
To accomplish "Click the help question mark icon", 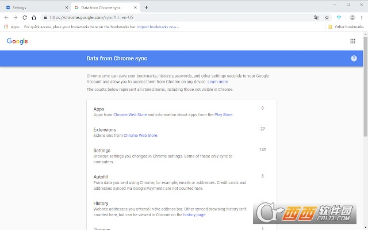I will click(354, 59).
